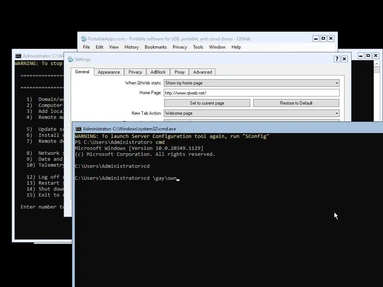The height and width of the screenshot is (287, 383).
Task: Close the background window at far right
Action: (x=376, y=56)
